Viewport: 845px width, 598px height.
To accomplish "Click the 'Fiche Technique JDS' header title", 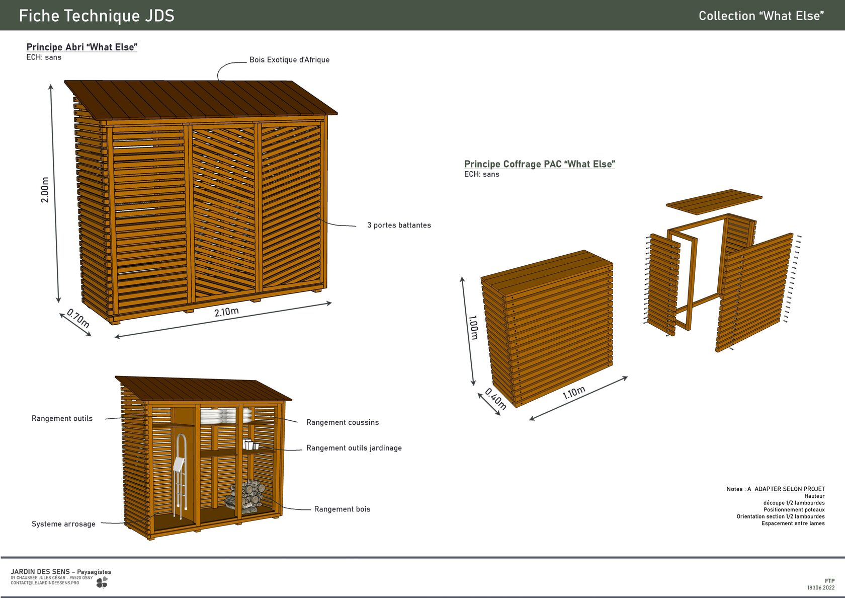I will pyautogui.click(x=97, y=16).
